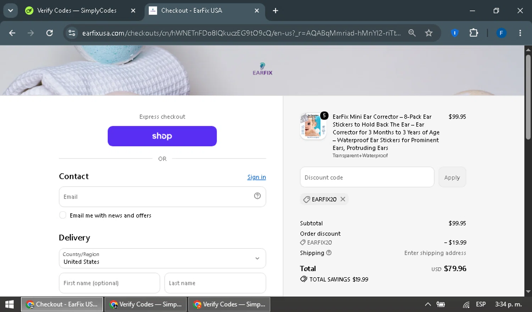
Task: Switch to Checkout - EarFix US taskbar window
Action: click(62, 304)
